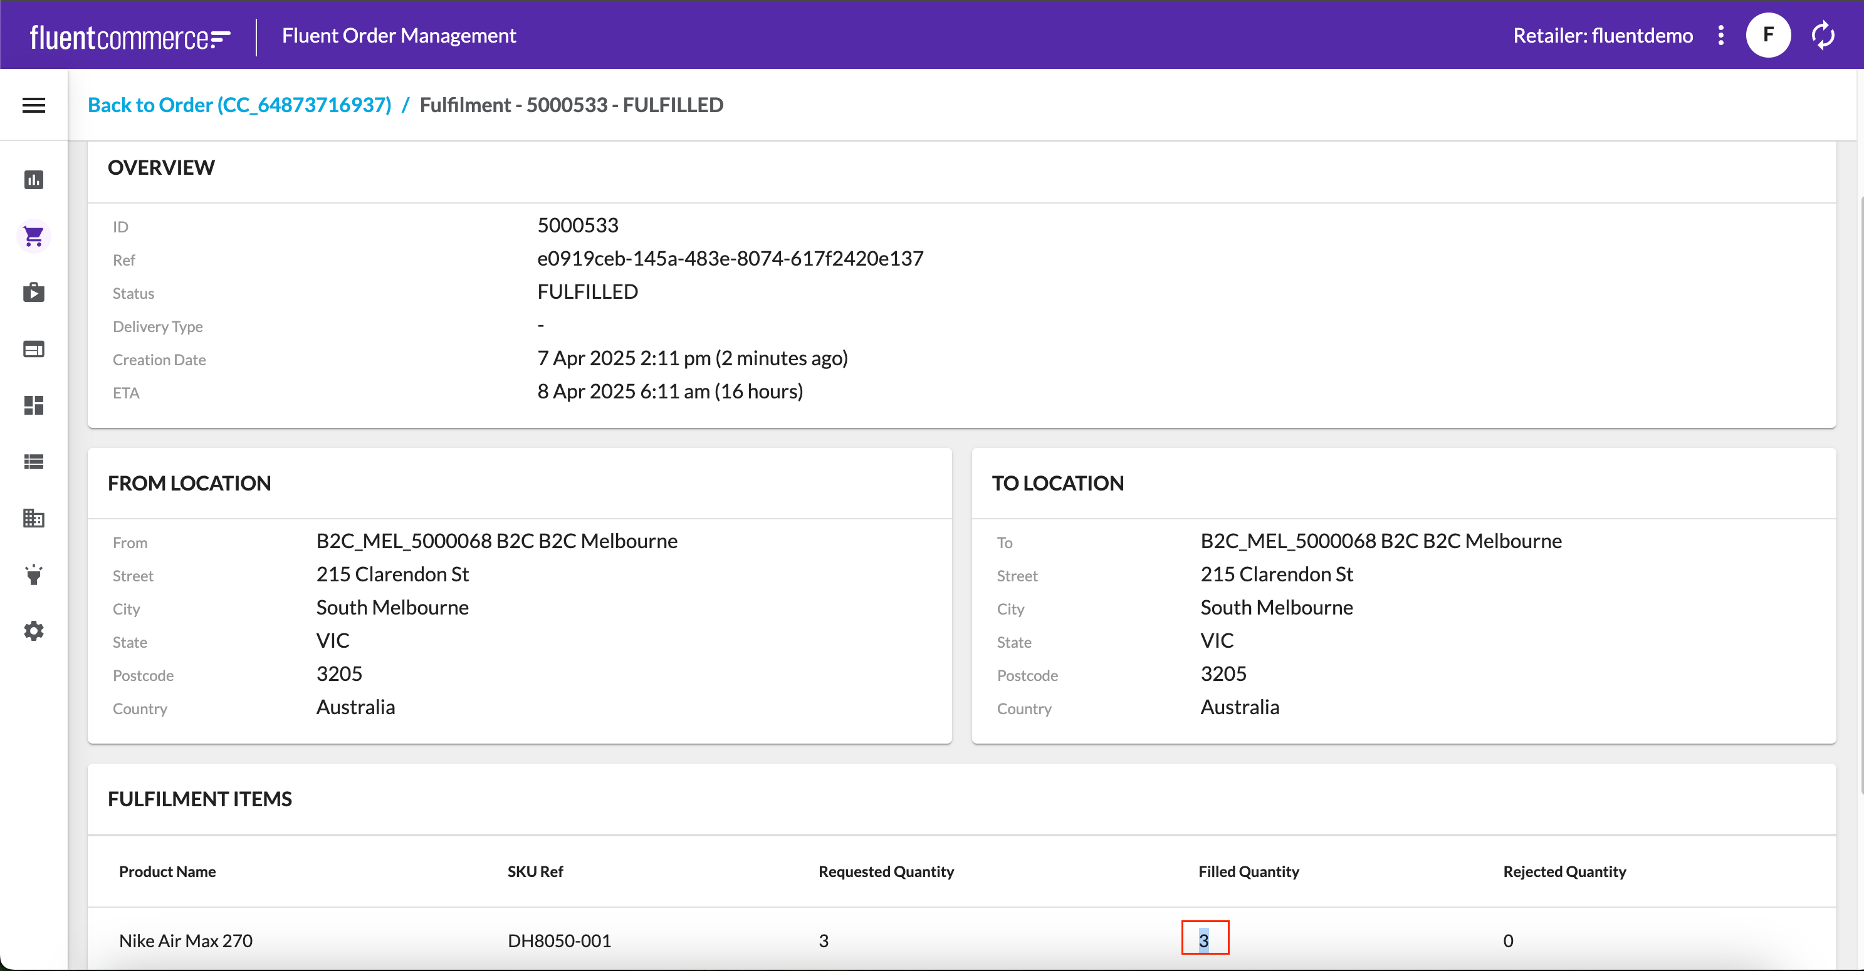The height and width of the screenshot is (971, 1864).
Task: Open the user avatar F menu
Action: pos(1767,36)
